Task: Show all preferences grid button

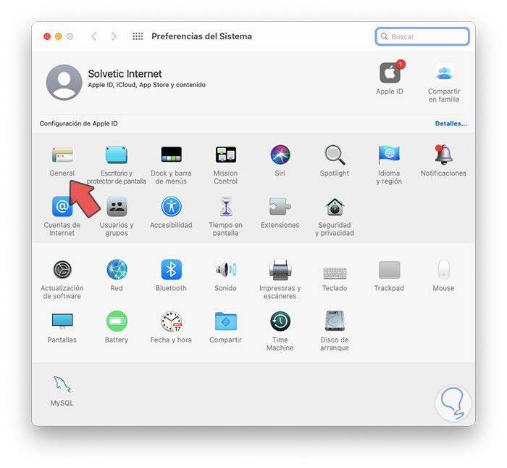Action: coord(138,36)
